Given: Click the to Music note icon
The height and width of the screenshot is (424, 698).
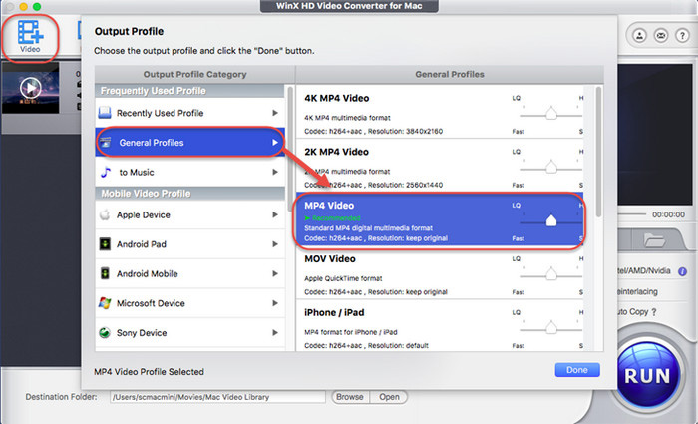Looking at the screenshot, I should (x=106, y=172).
